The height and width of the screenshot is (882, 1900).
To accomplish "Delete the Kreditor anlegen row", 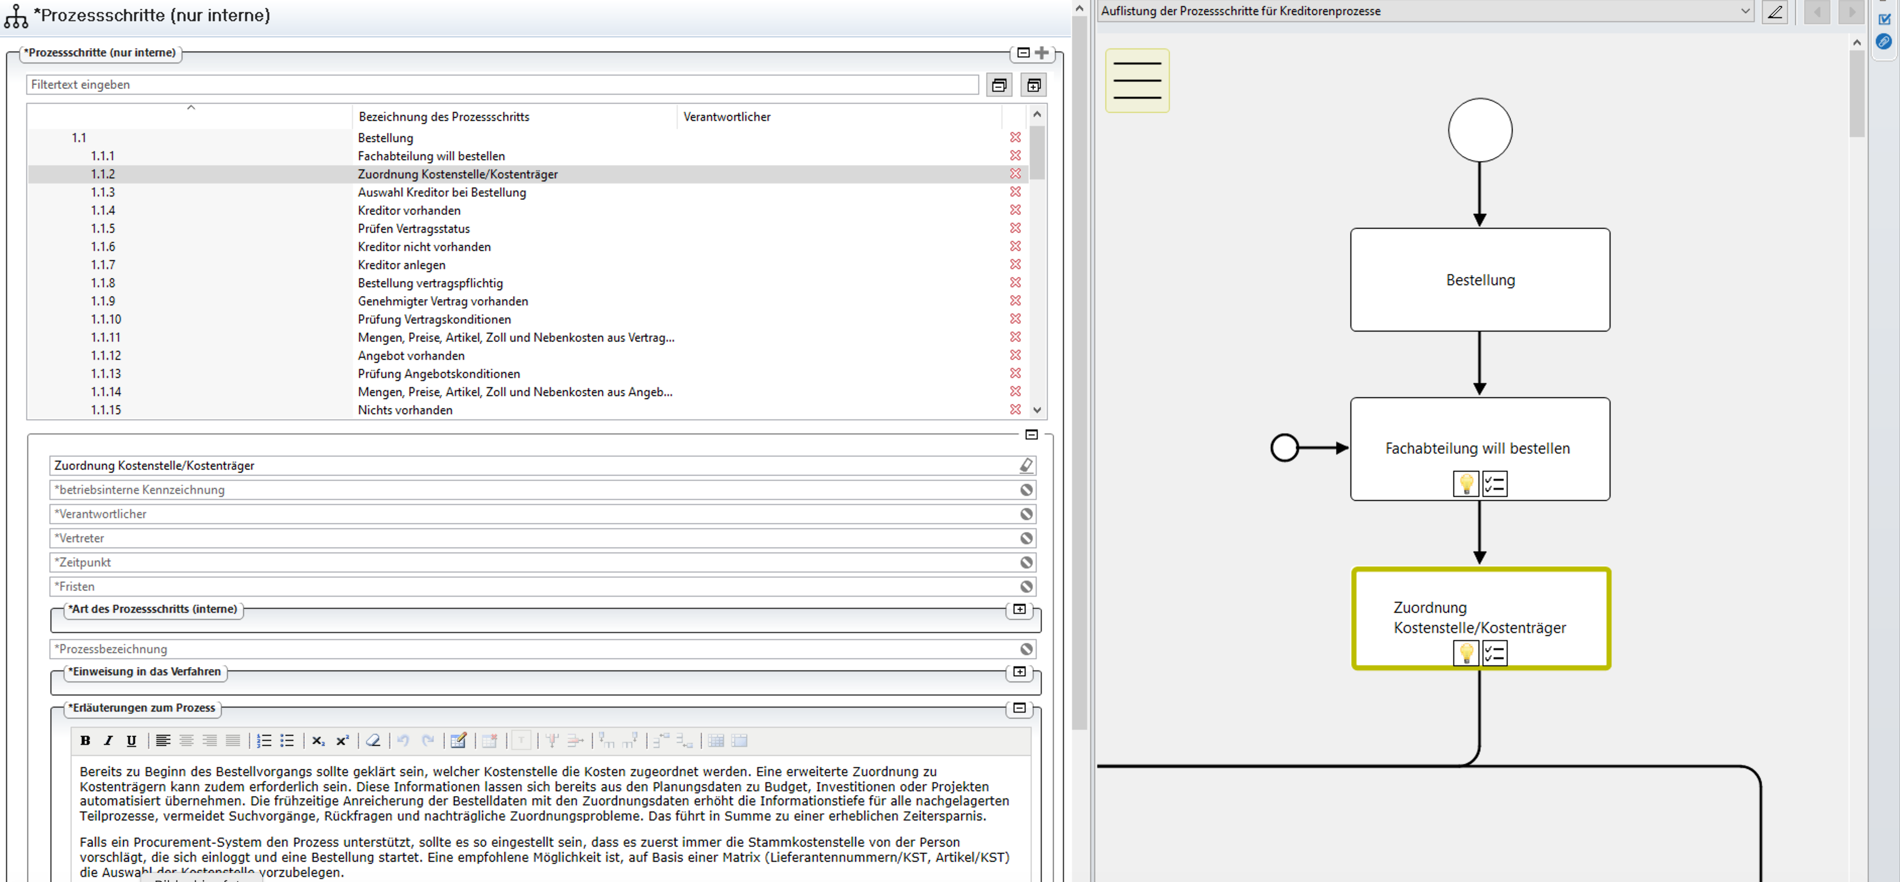I will [x=1015, y=264].
